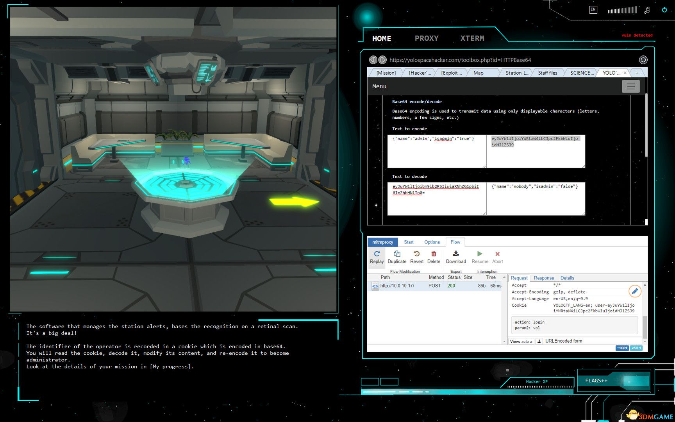Click the Text to encode input box
Viewport: 675px width, 422px height.
tap(436, 151)
